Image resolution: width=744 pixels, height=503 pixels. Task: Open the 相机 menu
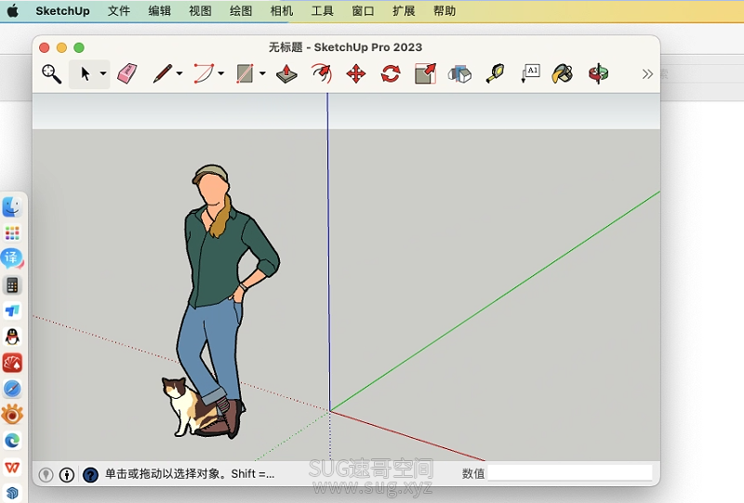pos(282,11)
